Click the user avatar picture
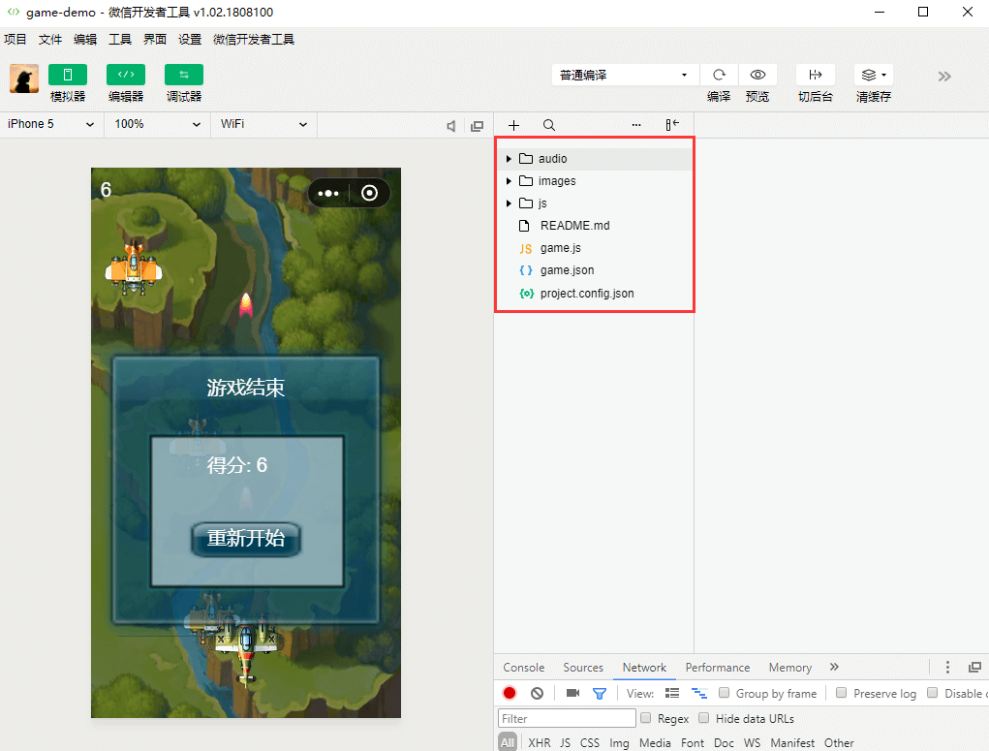 point(24,78)
